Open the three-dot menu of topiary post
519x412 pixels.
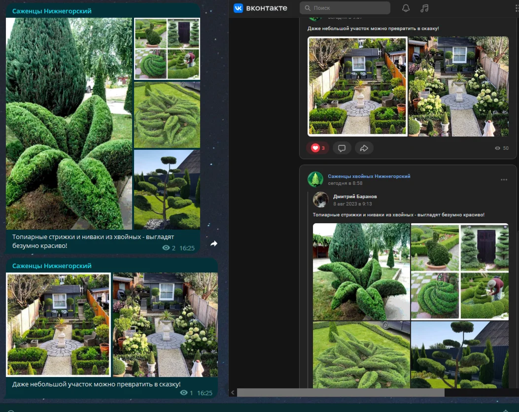[504, 180]
